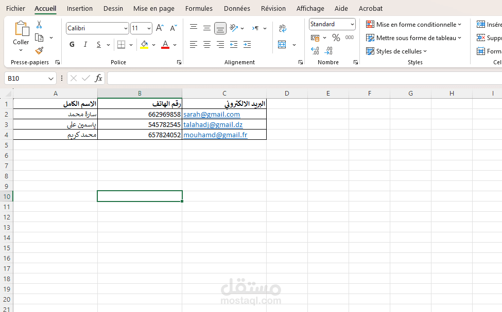Open Mise en forme conditionnelle menu
The image size is (502, 312).
pos(413,25)
